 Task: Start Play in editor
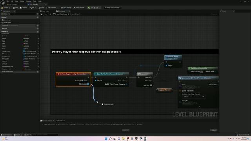pyautogui.click(x=89, y=7)
